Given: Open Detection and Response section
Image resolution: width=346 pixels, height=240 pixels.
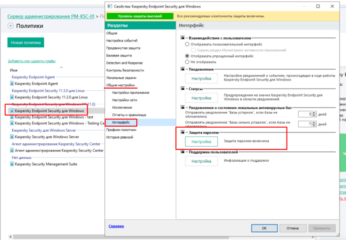Looking at the screenshot, I should pos(125,63).
